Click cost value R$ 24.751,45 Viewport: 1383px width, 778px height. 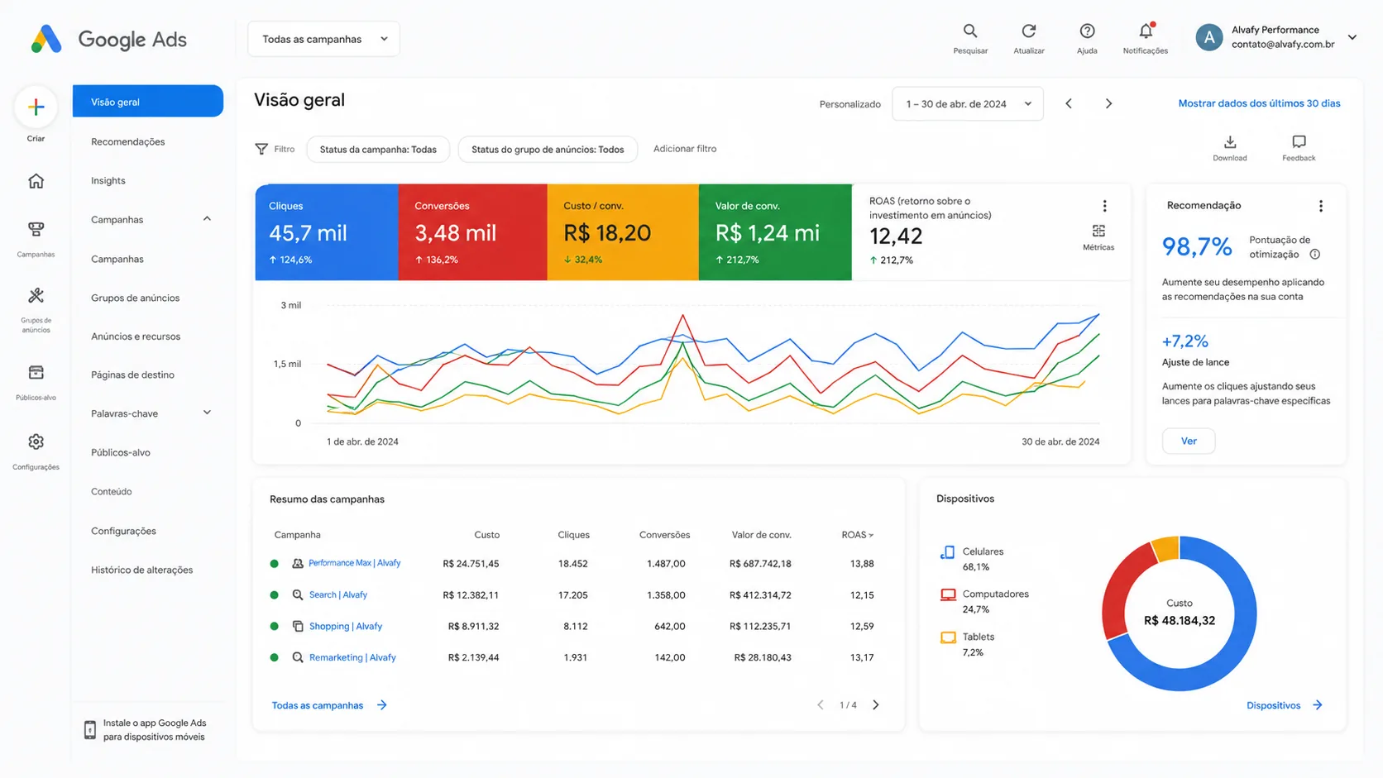click(471, 564)
